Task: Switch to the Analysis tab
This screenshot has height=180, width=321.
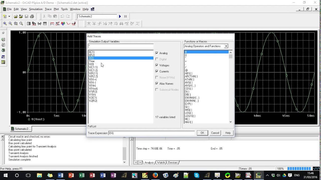Action: click(149, 163)
